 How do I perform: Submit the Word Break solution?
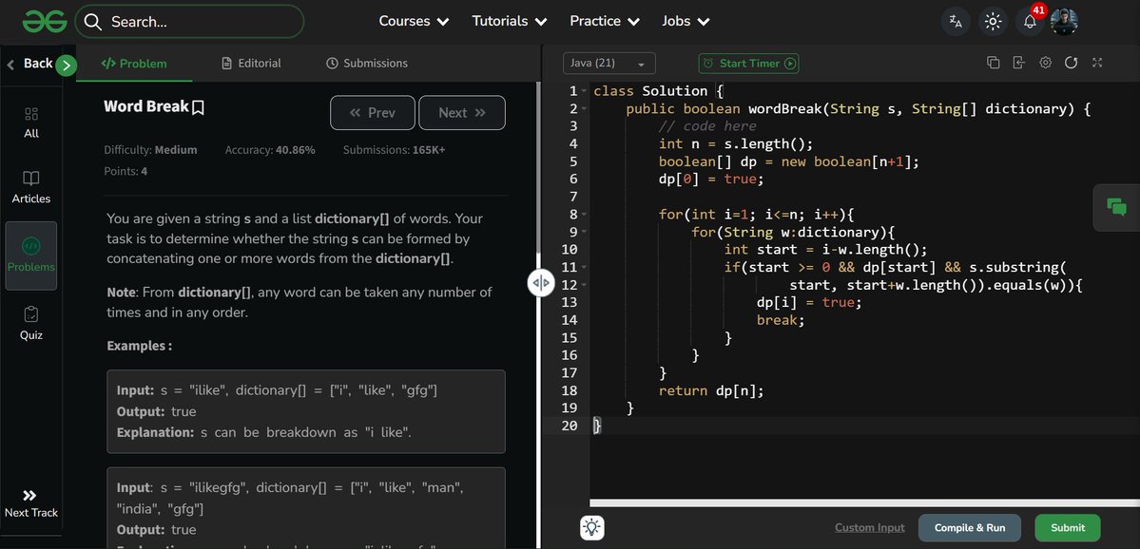pyautogui.click(x=1067, y=527)
